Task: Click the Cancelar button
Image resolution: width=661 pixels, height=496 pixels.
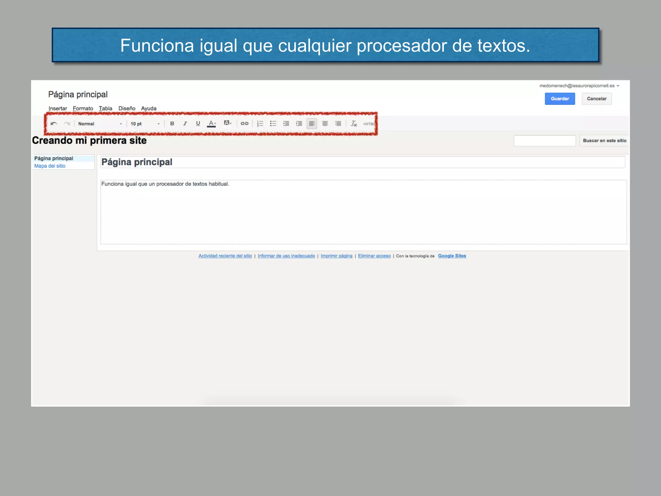Action: (597, 99)
